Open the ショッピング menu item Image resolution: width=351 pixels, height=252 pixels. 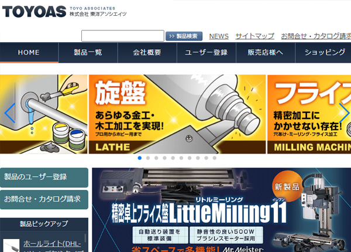pos(323,53)
